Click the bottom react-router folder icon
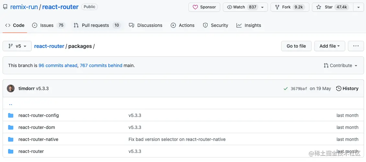 [x=11, y=151]
